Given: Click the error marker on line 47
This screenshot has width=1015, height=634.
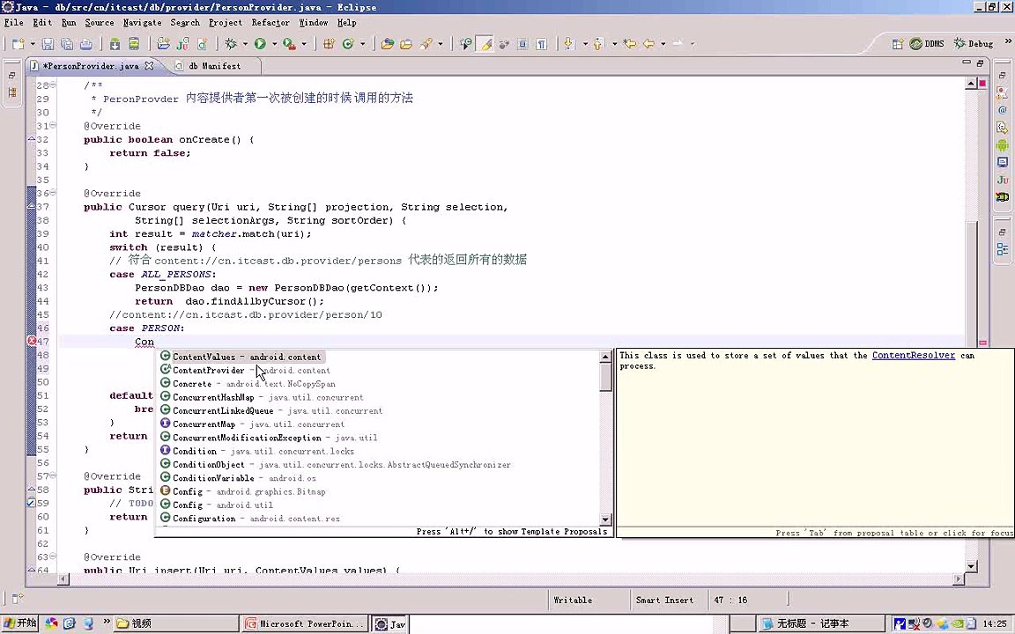Looking at the screenshot, I should [x=31, y=342].
